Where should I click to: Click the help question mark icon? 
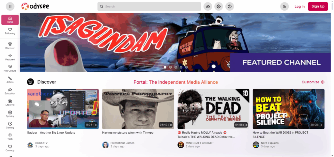[x=230, y=6]
